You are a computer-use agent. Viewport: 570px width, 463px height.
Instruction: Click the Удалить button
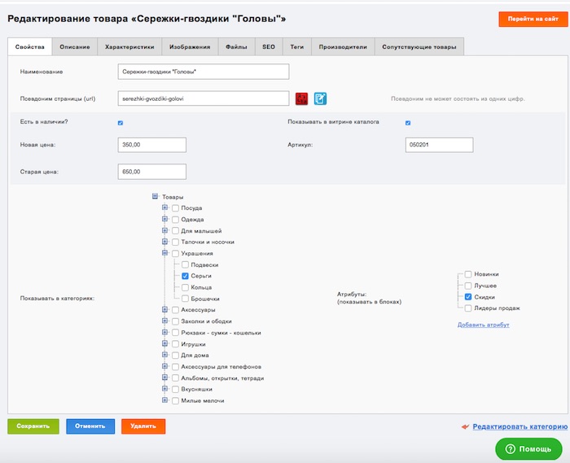click(143, 426)
